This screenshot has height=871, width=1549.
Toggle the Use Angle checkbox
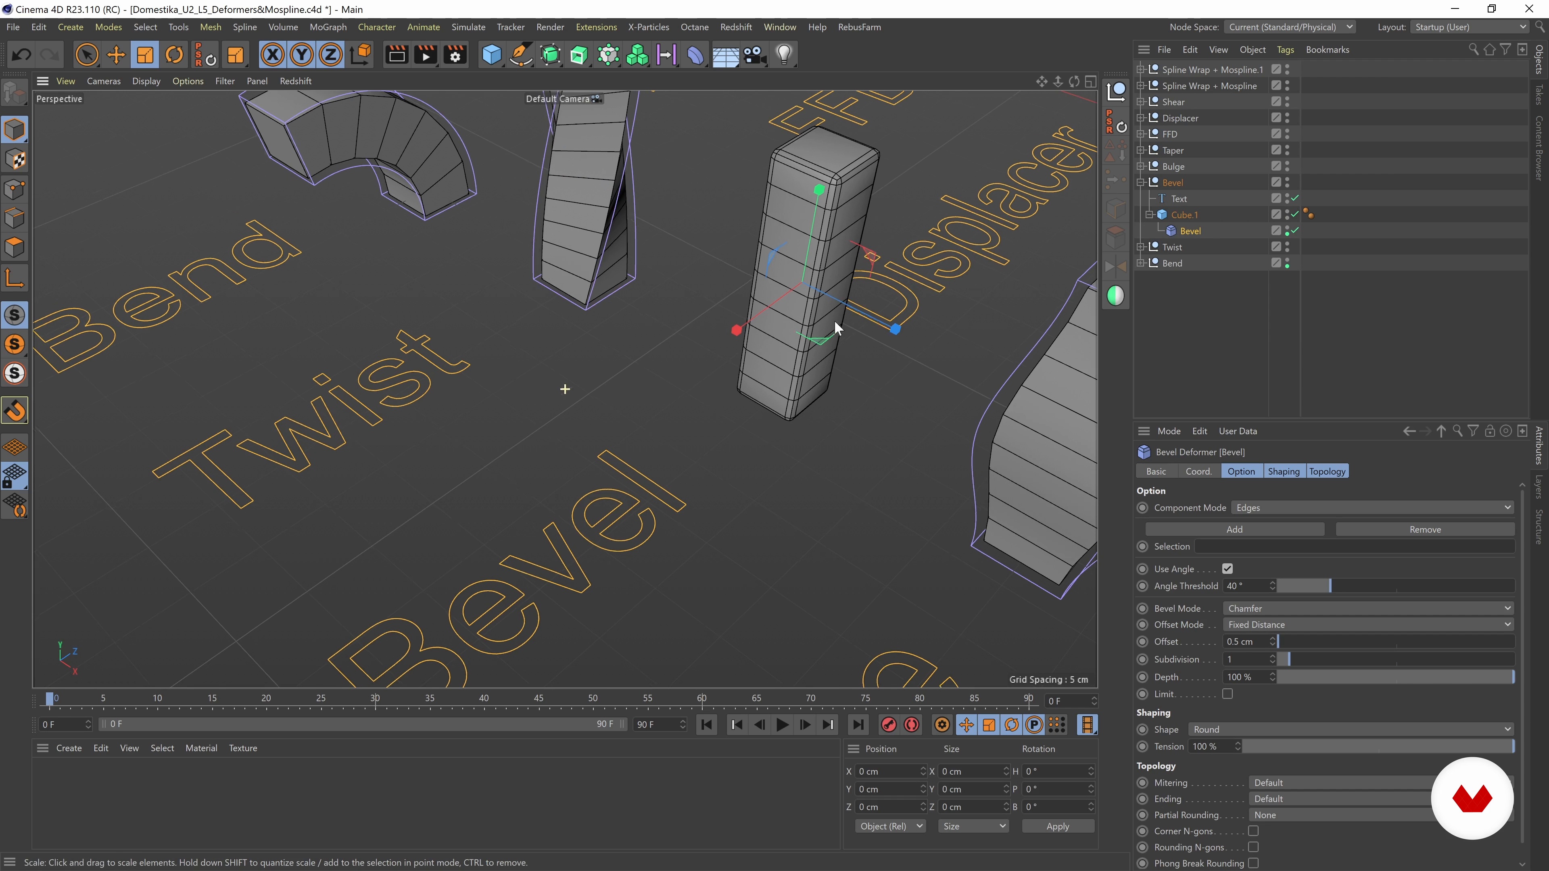[1227, 569]
